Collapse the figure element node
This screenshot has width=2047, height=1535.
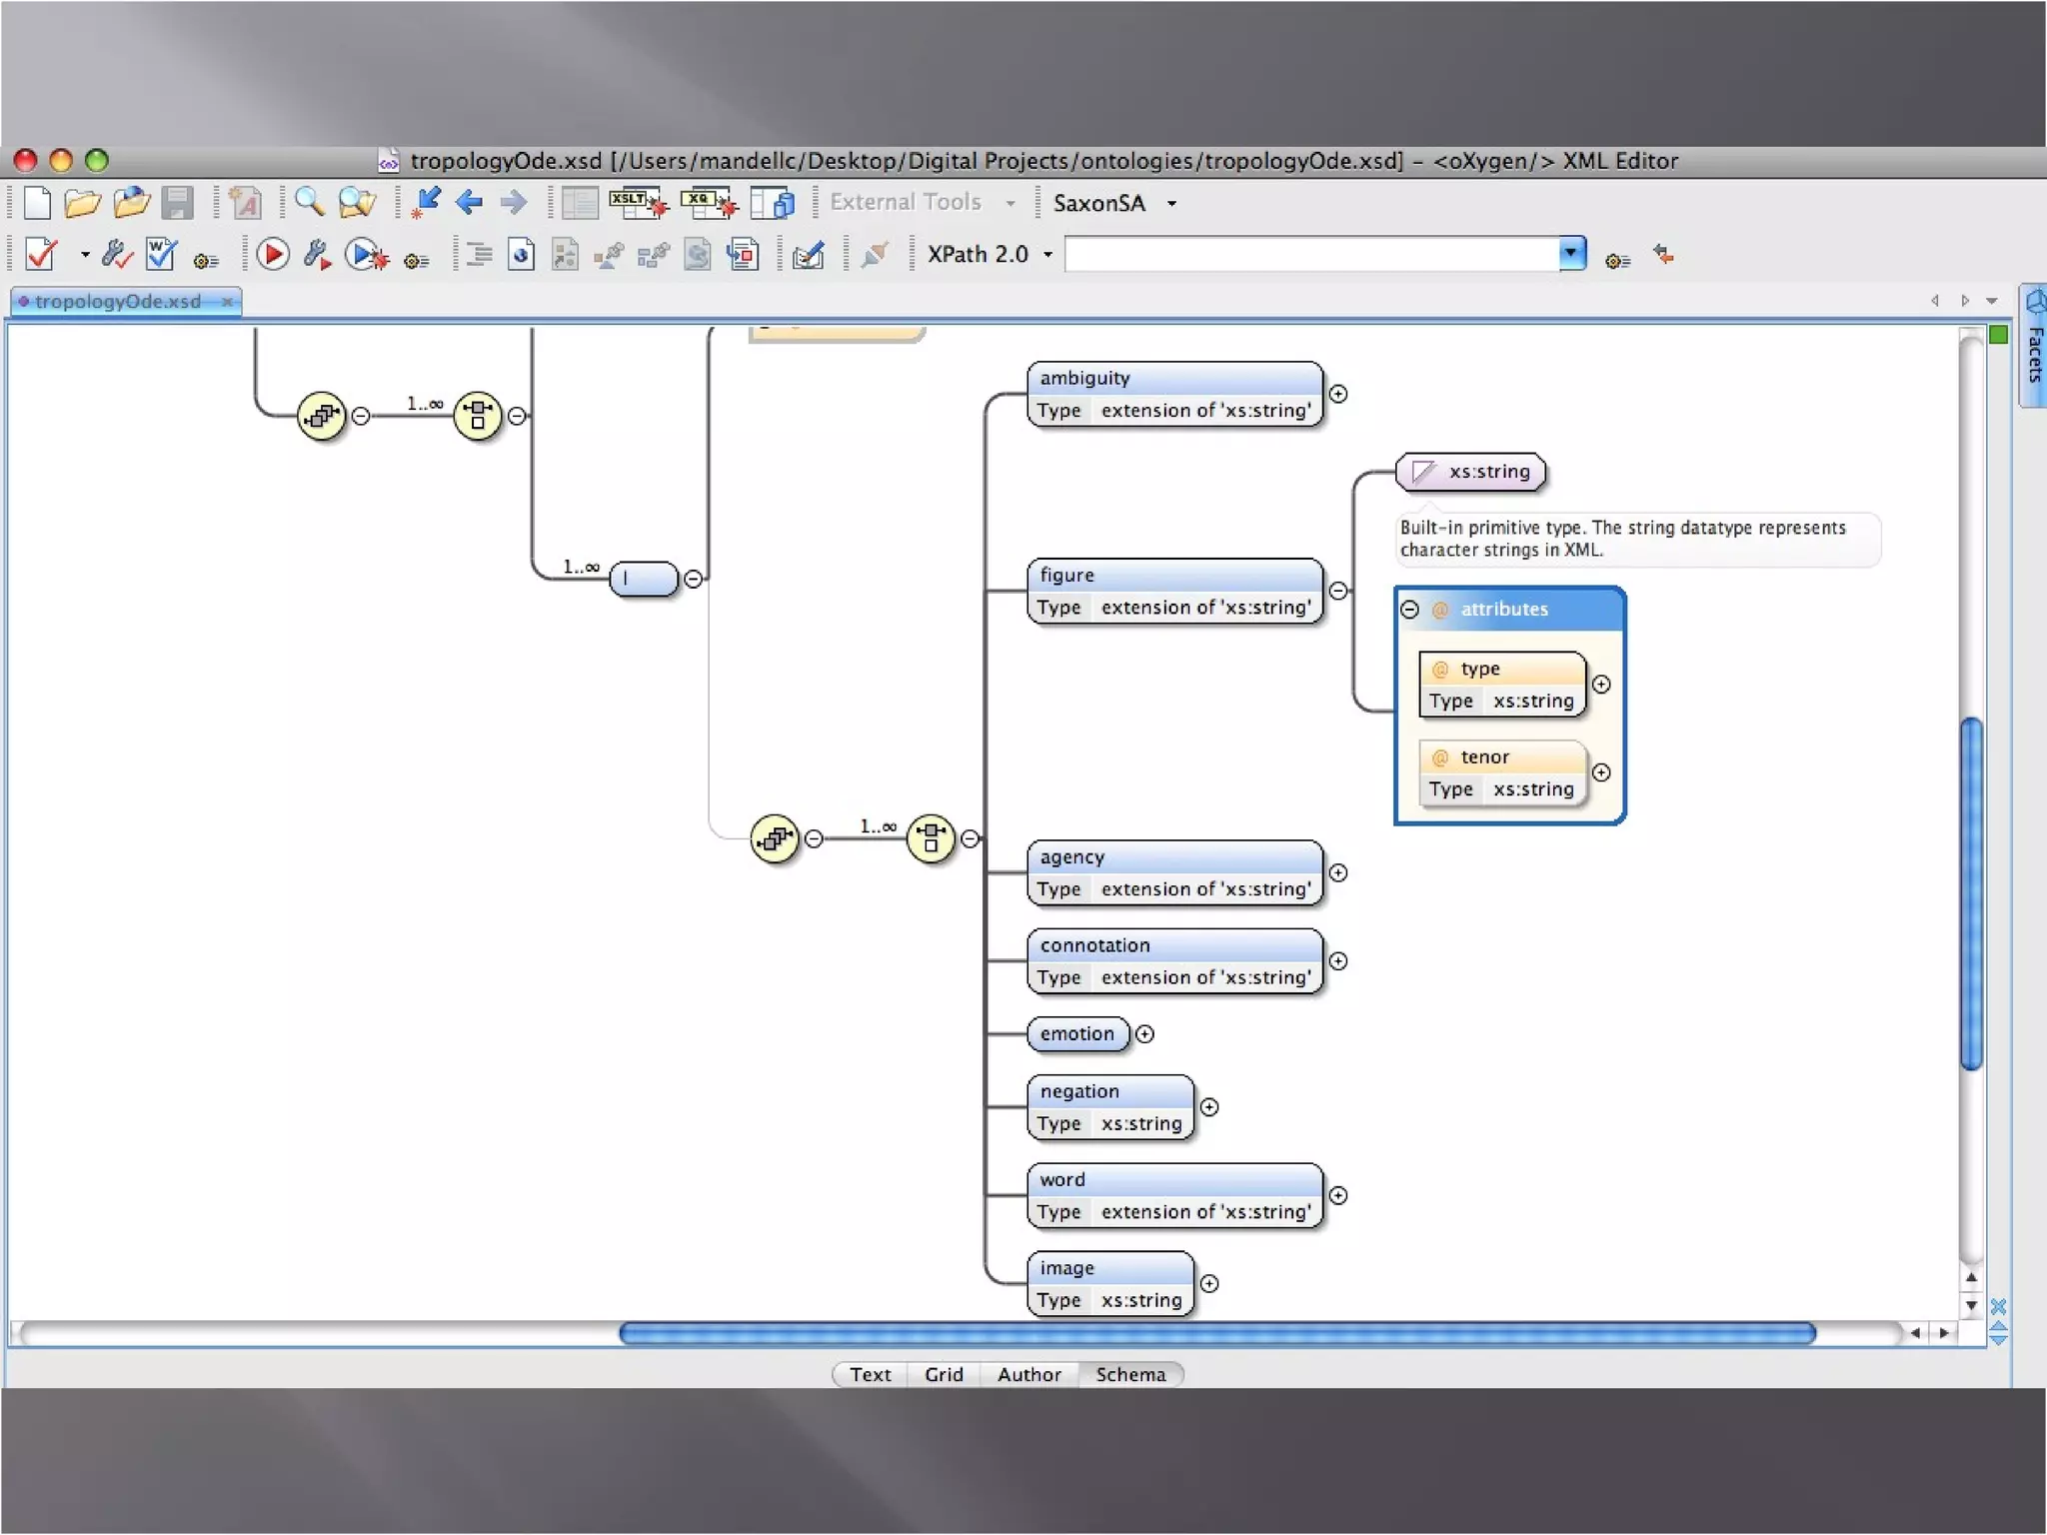(1338, 591)
